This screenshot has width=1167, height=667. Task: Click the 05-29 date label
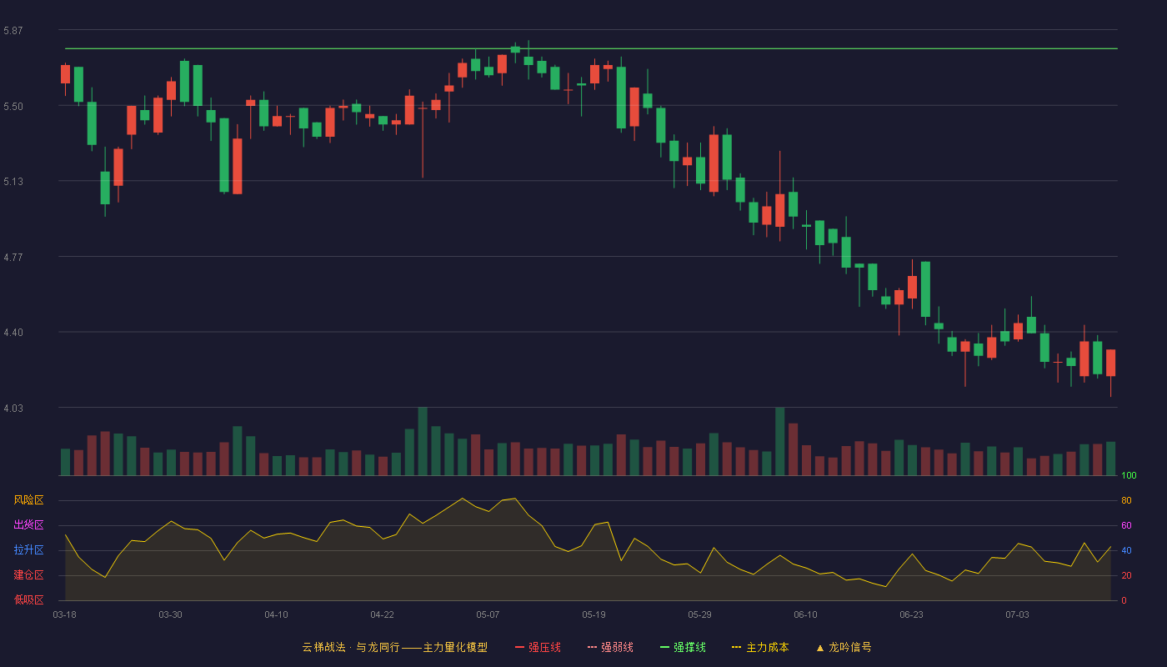(699, 614)
